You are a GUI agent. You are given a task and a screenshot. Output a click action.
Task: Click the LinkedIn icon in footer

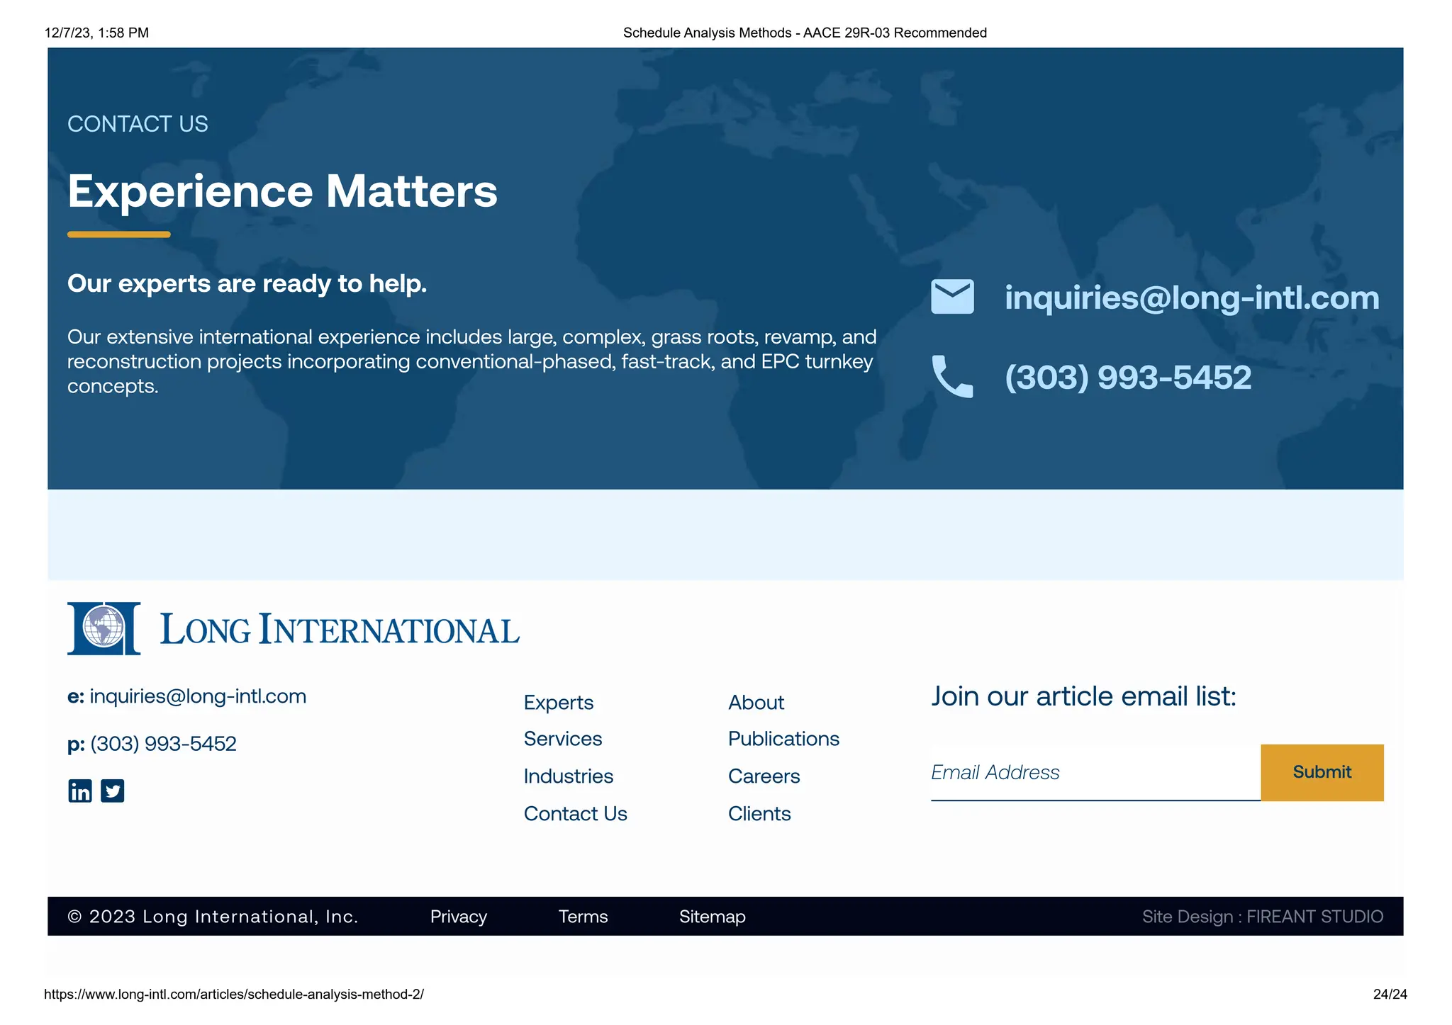coord(80,791)
